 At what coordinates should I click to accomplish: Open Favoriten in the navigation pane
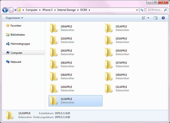point(16,26)
